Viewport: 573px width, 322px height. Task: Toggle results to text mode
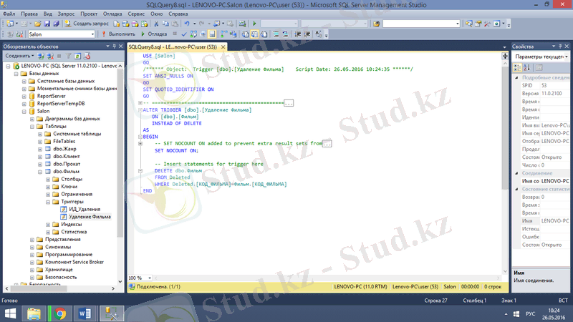pos(245,34)
